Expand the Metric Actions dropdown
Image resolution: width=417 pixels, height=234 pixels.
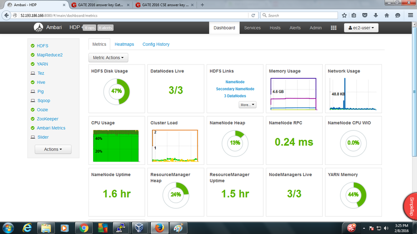108,58
